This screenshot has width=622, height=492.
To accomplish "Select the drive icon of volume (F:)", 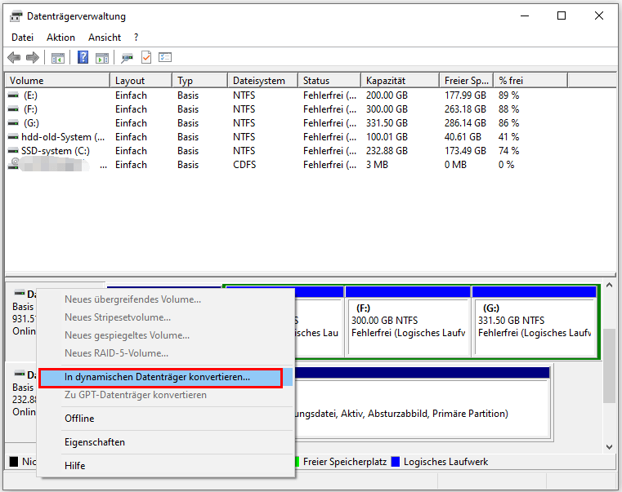I will click(14, 109).
